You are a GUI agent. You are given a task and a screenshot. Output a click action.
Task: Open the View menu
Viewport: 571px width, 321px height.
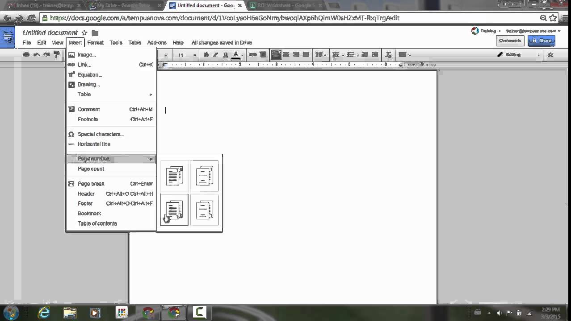pos(57,43)
